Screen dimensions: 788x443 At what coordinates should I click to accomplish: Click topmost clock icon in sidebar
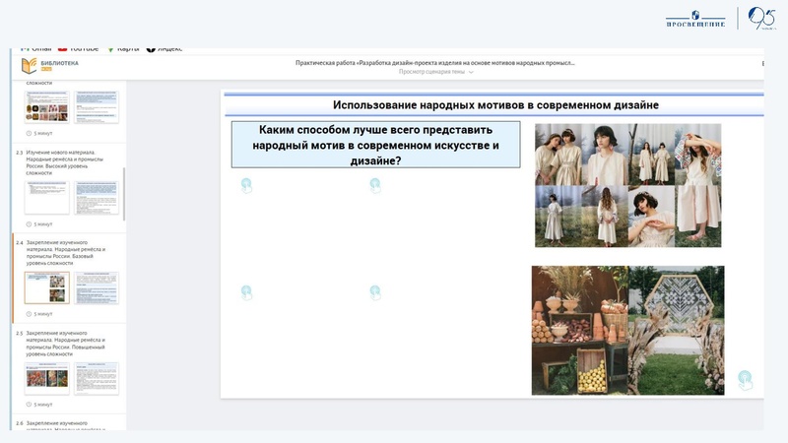coord(29,133)
